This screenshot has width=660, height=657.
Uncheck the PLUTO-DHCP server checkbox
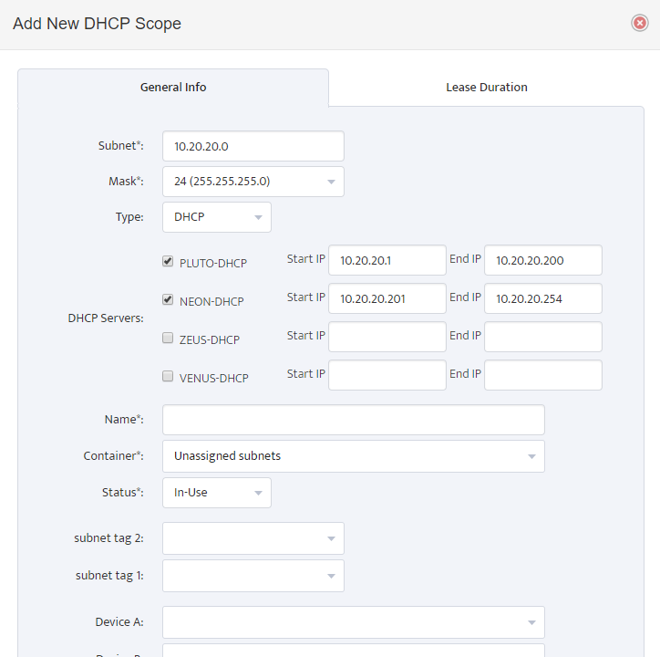(x=168, y=261)
